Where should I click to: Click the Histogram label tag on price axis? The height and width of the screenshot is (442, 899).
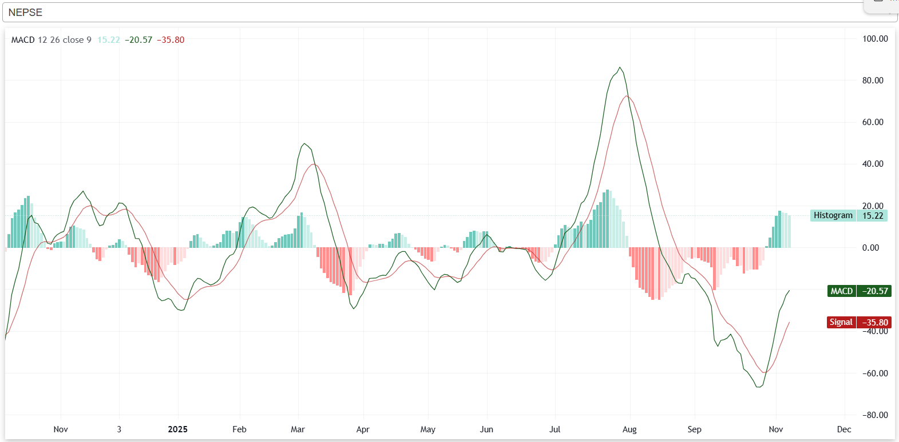833,215
